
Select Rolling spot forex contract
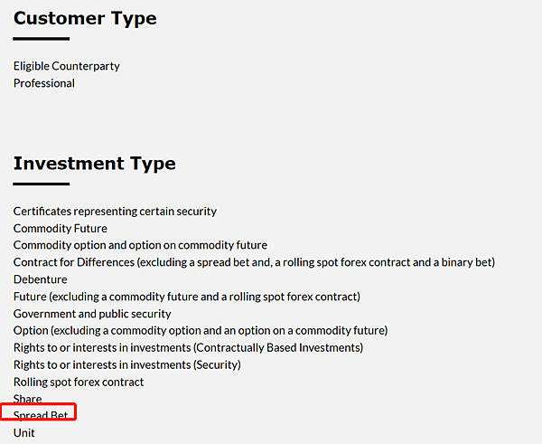point(79,382)
